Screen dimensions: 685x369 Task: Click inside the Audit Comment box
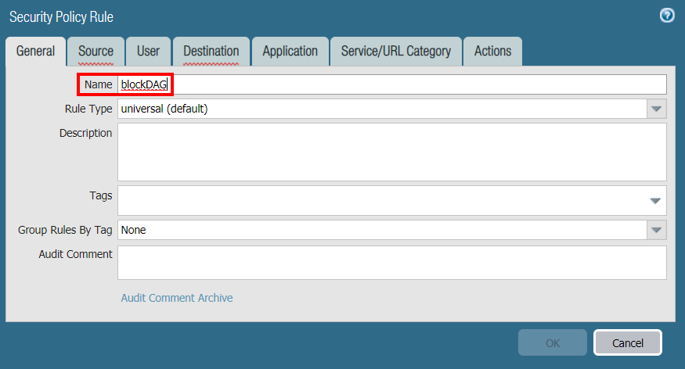pyautogui.click(x=391, y=263)
